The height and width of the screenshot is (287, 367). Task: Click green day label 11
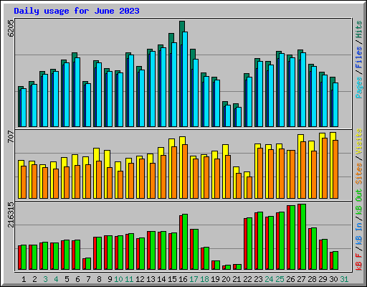(129, 279)
